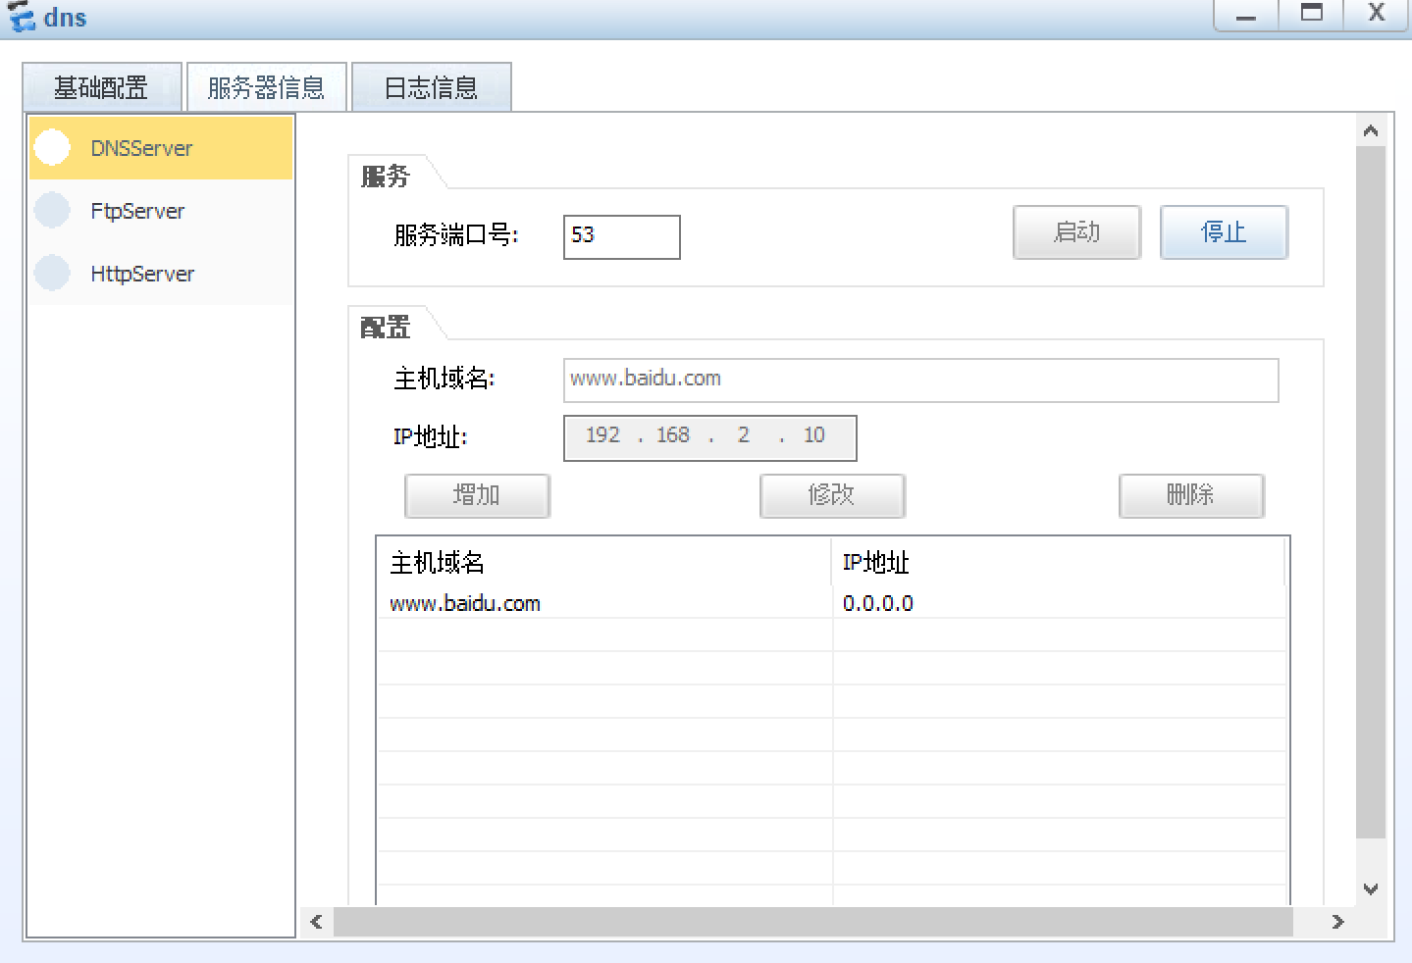The image size is (1412, 963).
Task: Select HttpServer in the server list
Action: coord(161,274)
